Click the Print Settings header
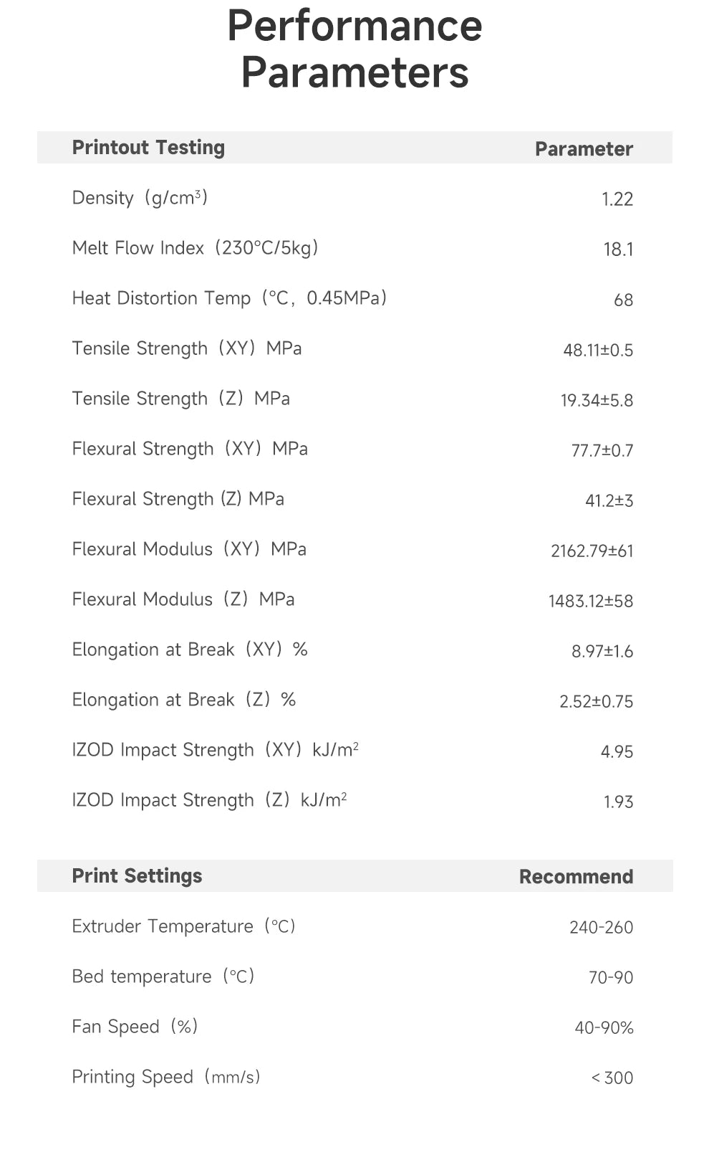 137,876
